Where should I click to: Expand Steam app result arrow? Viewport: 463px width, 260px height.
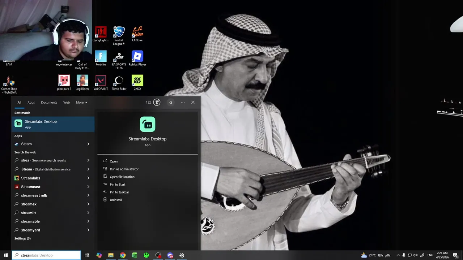[x=88, y=144]
